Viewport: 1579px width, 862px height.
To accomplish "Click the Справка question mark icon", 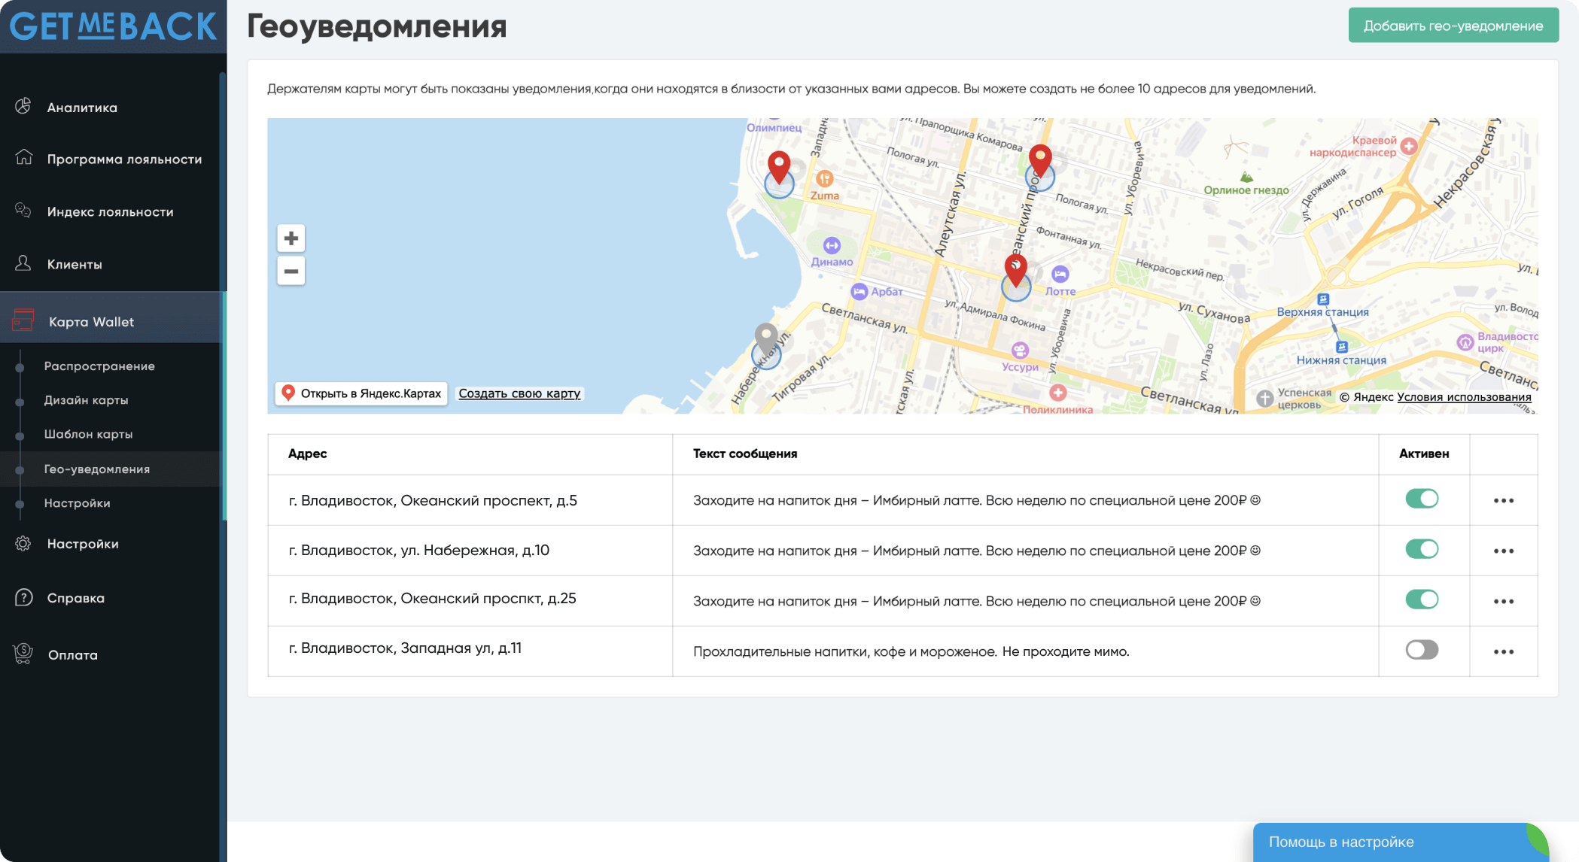I will tap(23, 597).
